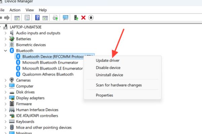Choose Scan for hardware changes in context menu
This screenshot has height=134, width=202.
pyautogui.click(x=123, y=85)
